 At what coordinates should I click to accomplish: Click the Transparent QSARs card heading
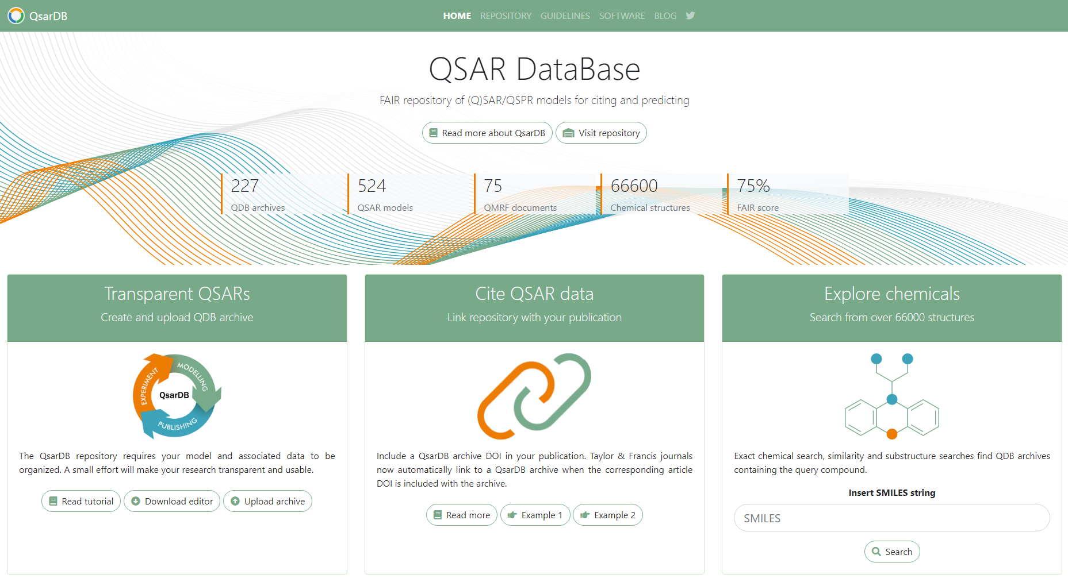177,294
